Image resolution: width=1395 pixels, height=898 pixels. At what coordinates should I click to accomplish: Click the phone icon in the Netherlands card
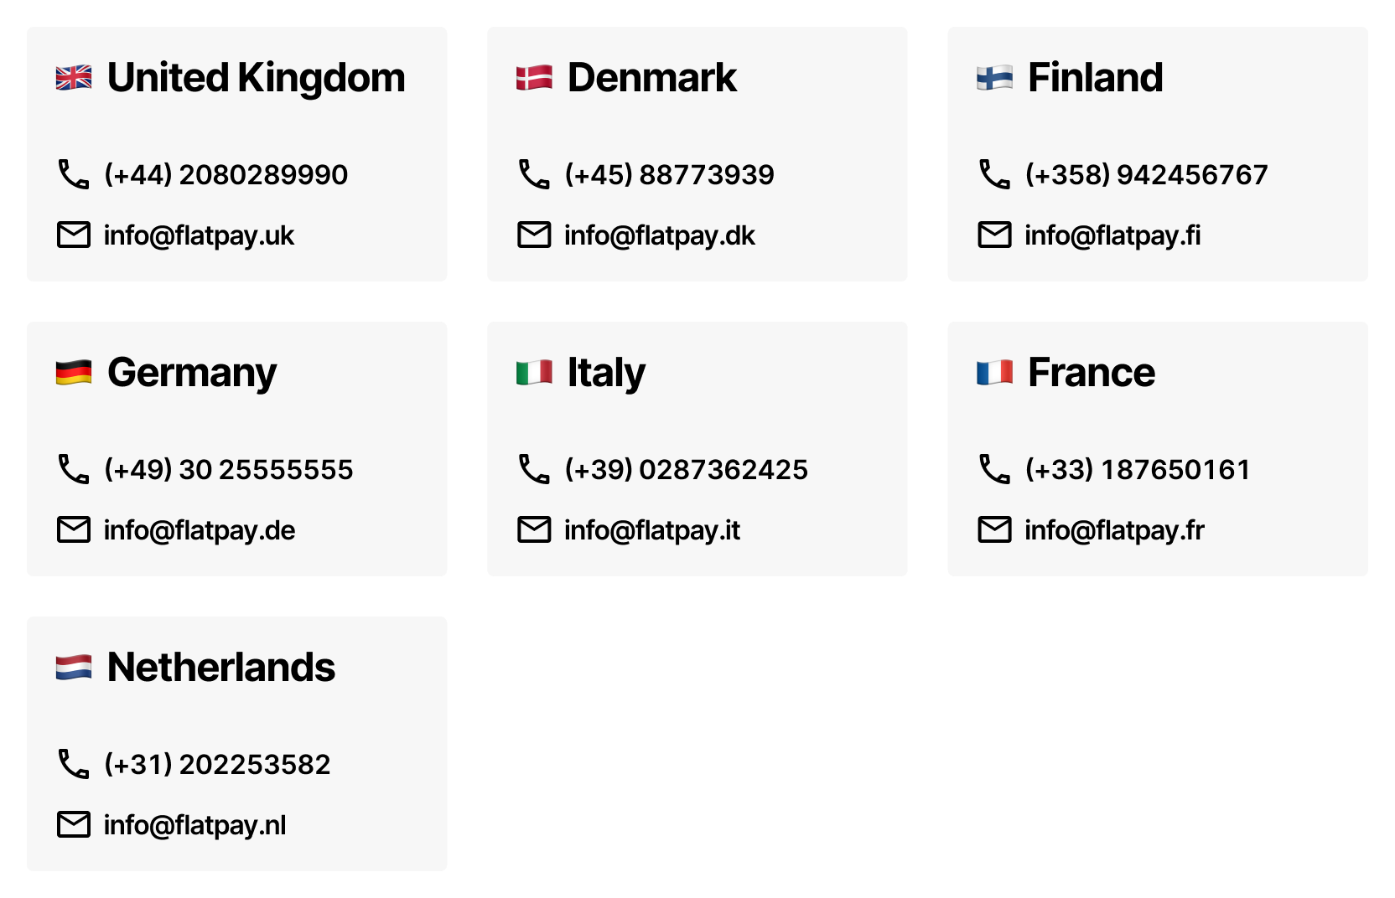pyautogui.click(x=74, y=764)
